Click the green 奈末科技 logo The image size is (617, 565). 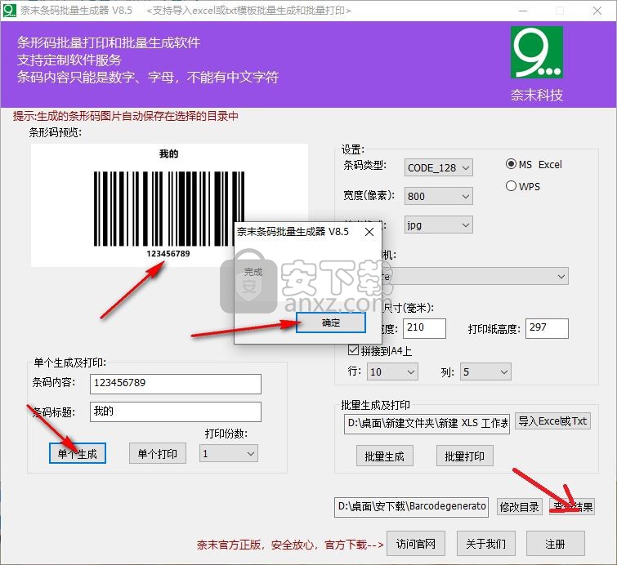536,52
